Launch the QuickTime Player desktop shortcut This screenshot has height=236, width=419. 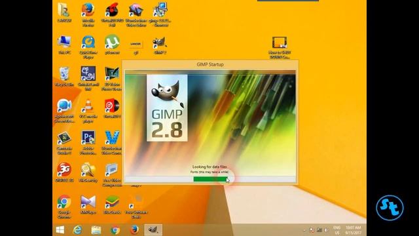[88, 47]
